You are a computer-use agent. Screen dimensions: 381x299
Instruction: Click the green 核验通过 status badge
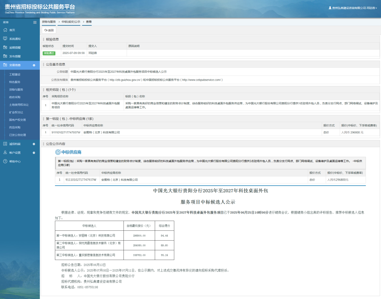50,53
